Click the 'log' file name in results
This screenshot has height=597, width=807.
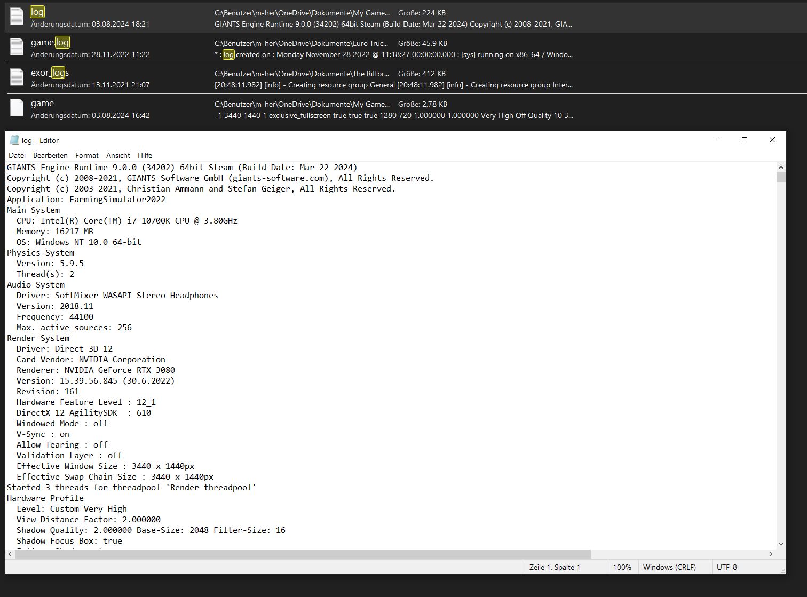tap(37, 12)
